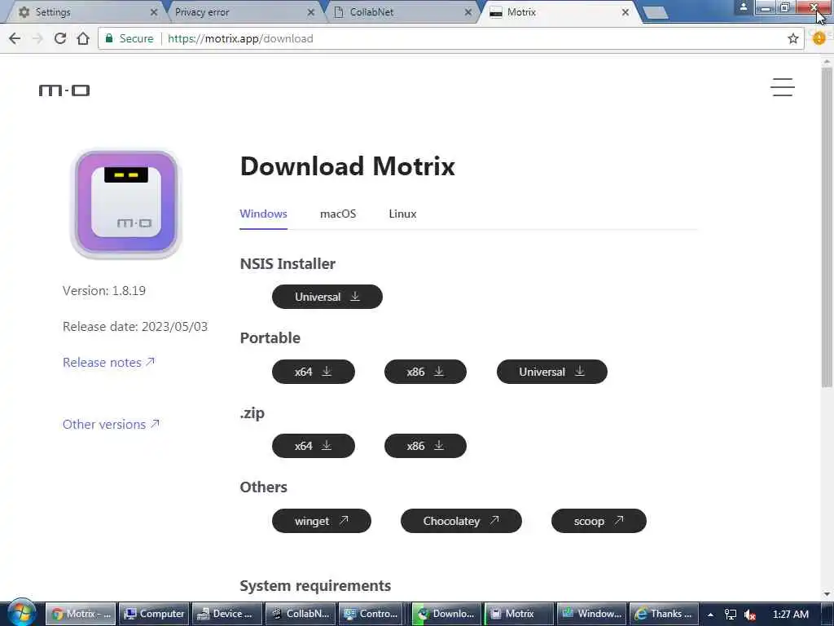The width and height of the screenshot is (834, 626).
Task: Switch to Motrix Chrome taskbar item
Action: point(81,614)
